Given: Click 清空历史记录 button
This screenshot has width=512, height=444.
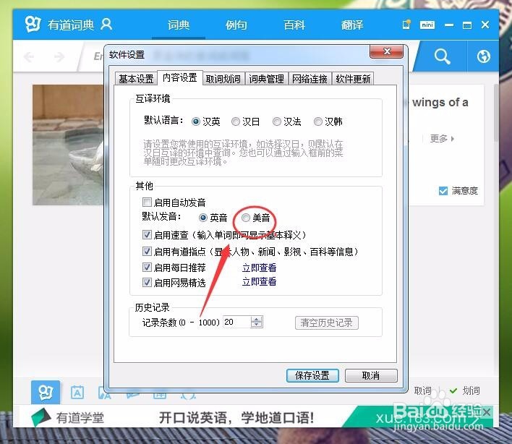Looking at the screenshot, I should (327, 323).
